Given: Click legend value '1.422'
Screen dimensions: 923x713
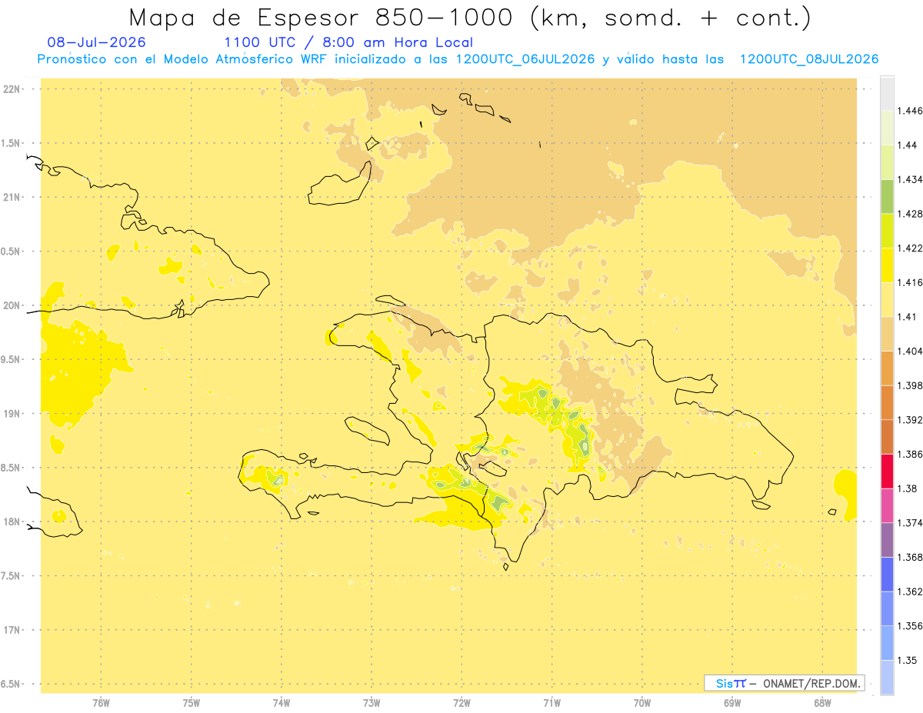Looking at the screenshot, I should coord(909,248).
